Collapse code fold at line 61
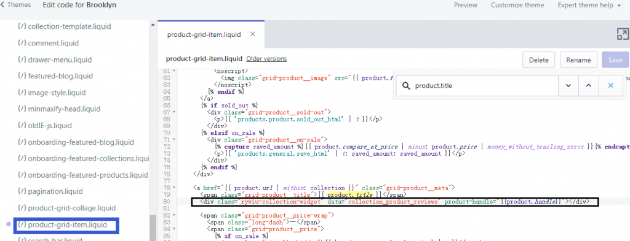The width and height of the screenshot is (630, 241). pos(174,71)
